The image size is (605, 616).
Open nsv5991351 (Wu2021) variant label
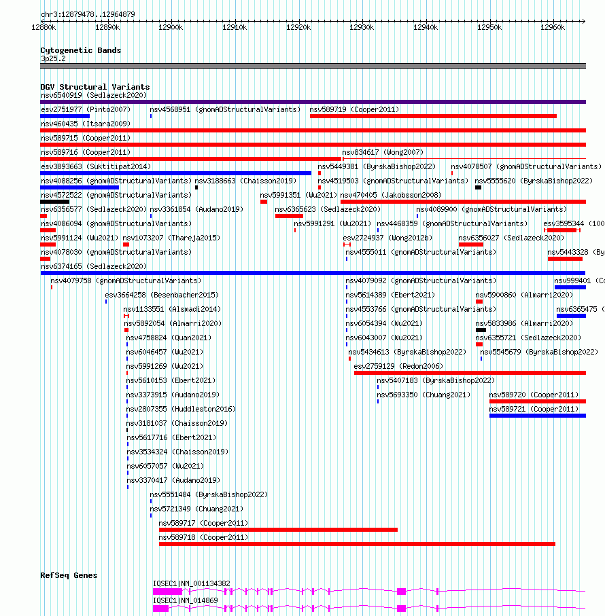coord(298,195)
